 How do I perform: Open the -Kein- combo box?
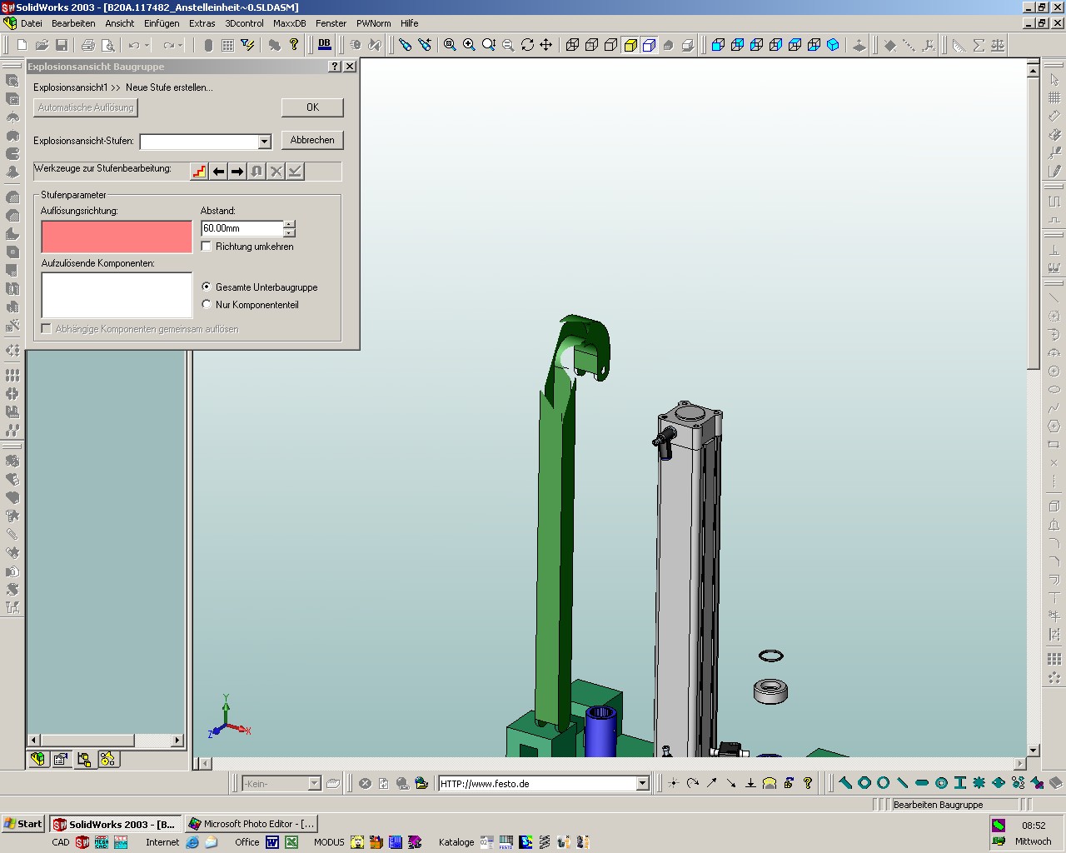point(314,784)
